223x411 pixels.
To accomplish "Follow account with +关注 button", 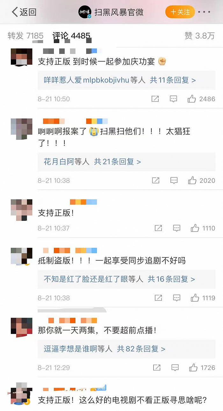I will (x=180, y=12).
